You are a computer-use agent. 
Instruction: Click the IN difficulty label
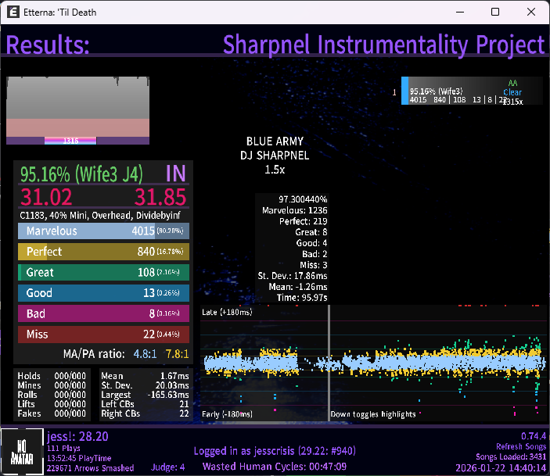click(x=176, y=173)
